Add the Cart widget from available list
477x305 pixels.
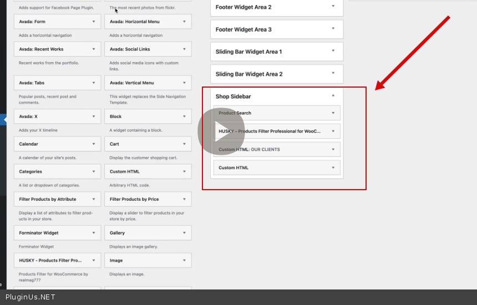141,144
